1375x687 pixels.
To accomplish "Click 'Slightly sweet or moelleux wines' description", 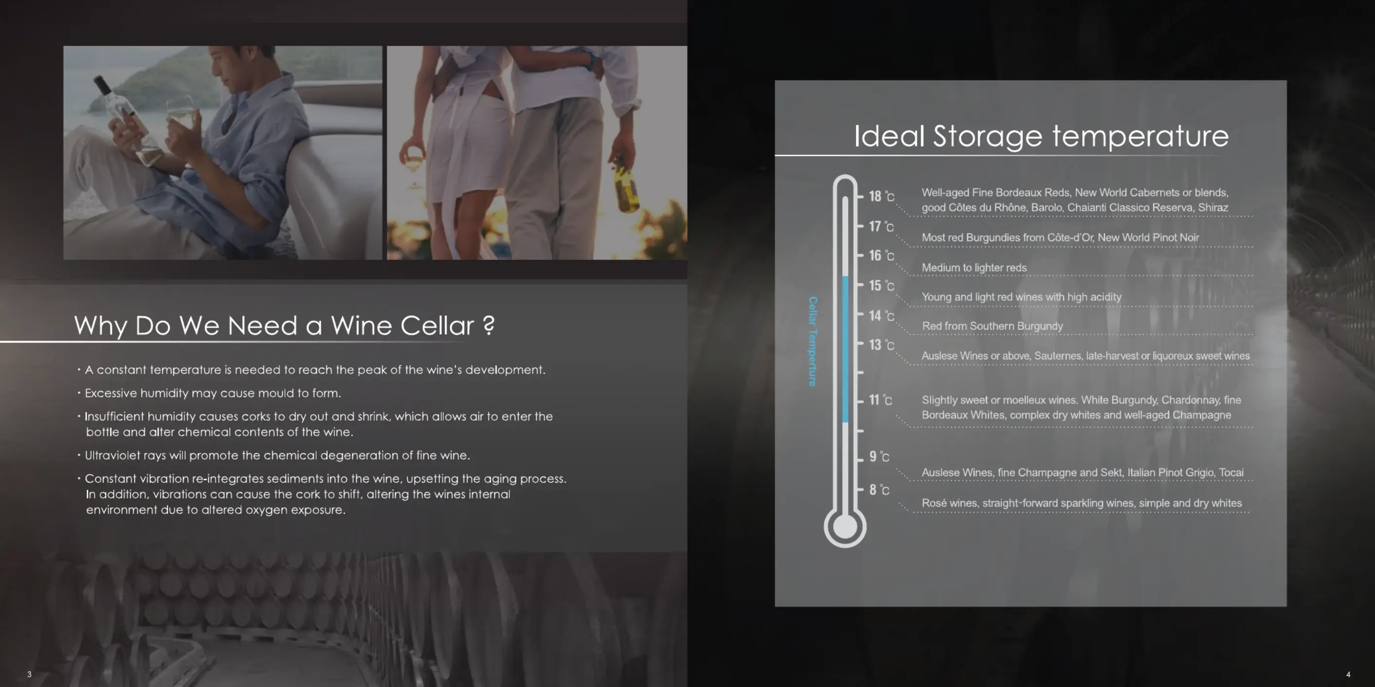I will point(1081,408).
